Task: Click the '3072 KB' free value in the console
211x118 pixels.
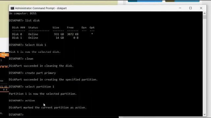Action: [x=73, y=34]
